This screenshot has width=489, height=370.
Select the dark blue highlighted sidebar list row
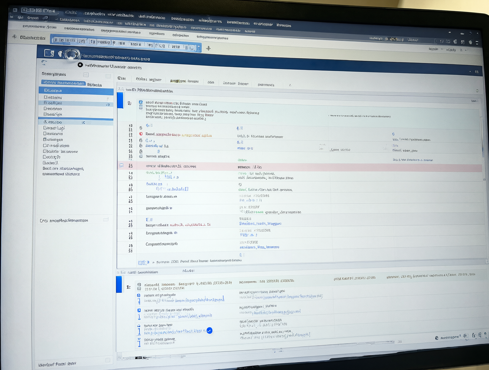pos(76,90)
